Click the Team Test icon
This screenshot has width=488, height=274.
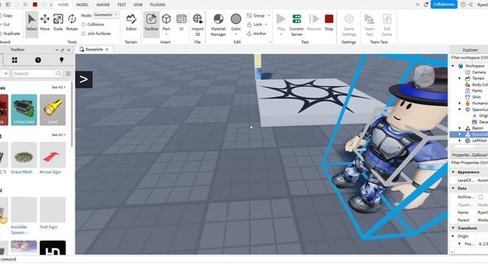369,19
